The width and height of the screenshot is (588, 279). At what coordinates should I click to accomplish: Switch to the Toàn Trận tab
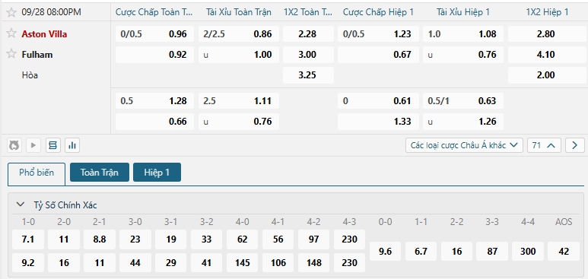pyautogui.click(x=100, y=172)
